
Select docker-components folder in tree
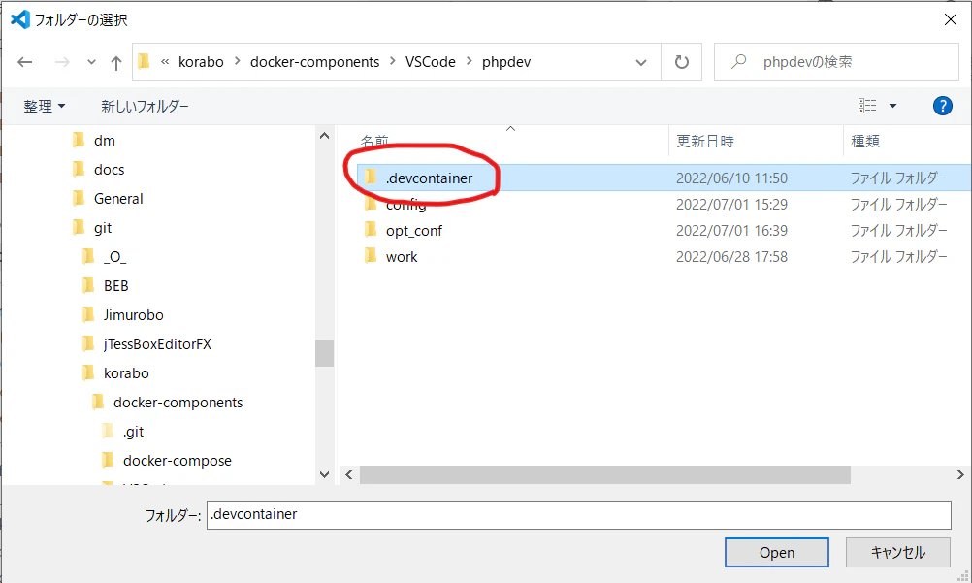coord(178,403)
